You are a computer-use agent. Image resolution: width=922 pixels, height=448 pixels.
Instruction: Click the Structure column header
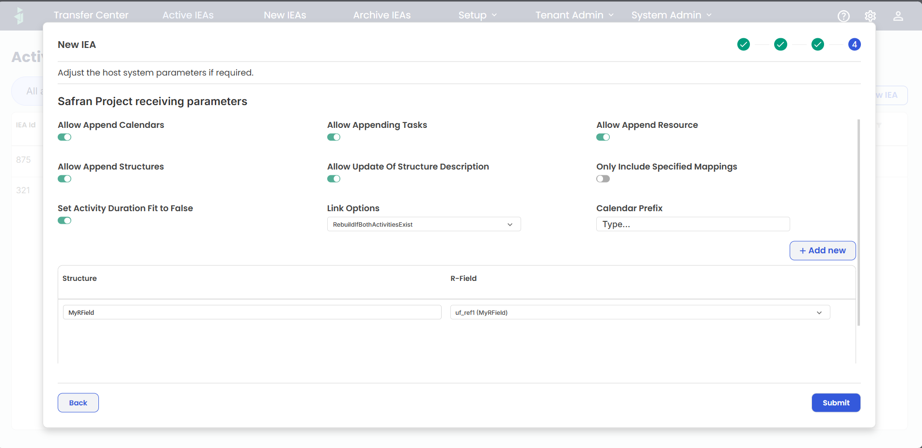[x=79, y=278]
